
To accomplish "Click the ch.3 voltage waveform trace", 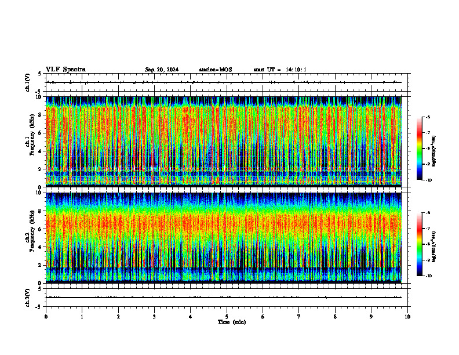I will 224,298.
